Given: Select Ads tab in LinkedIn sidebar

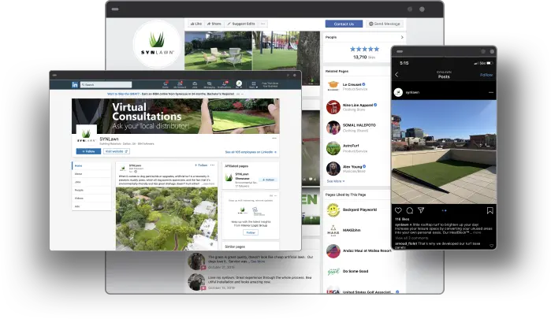Looking at the screenshot, I should 91,206.
